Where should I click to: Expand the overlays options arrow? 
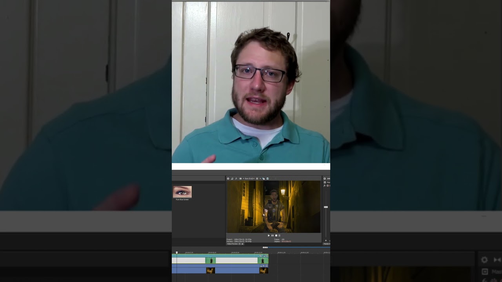260,179
